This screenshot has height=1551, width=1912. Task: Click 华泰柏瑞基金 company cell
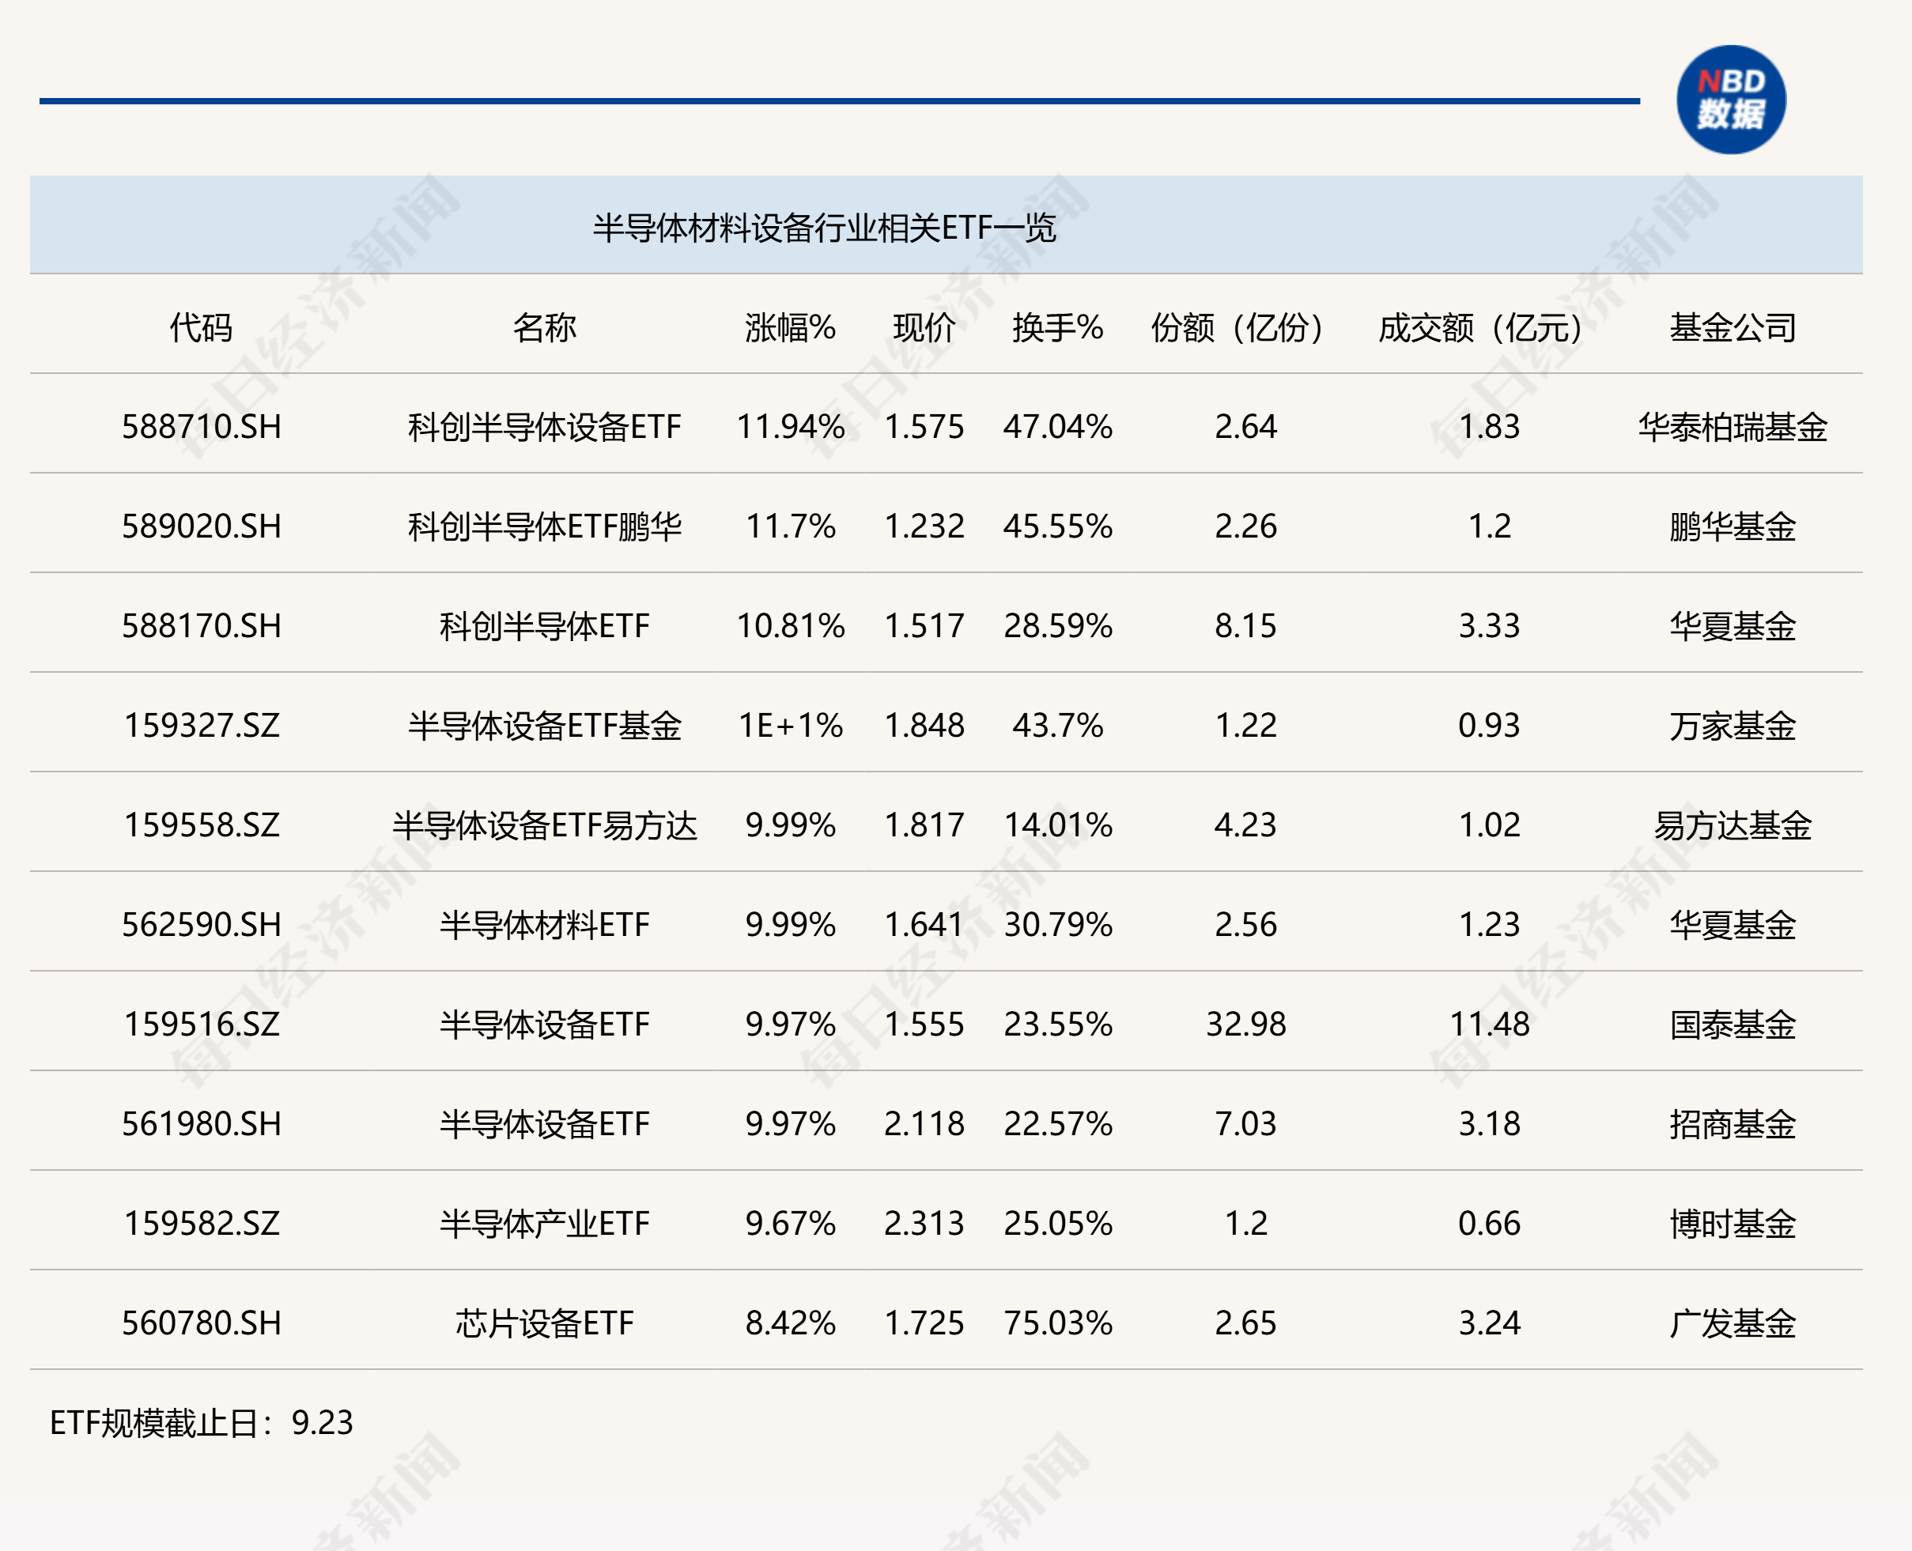(x=1733, y=427)
